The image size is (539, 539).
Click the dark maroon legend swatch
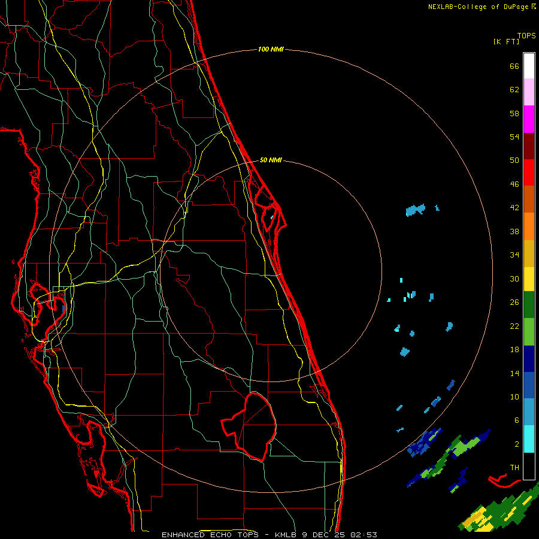pos(529,146)
